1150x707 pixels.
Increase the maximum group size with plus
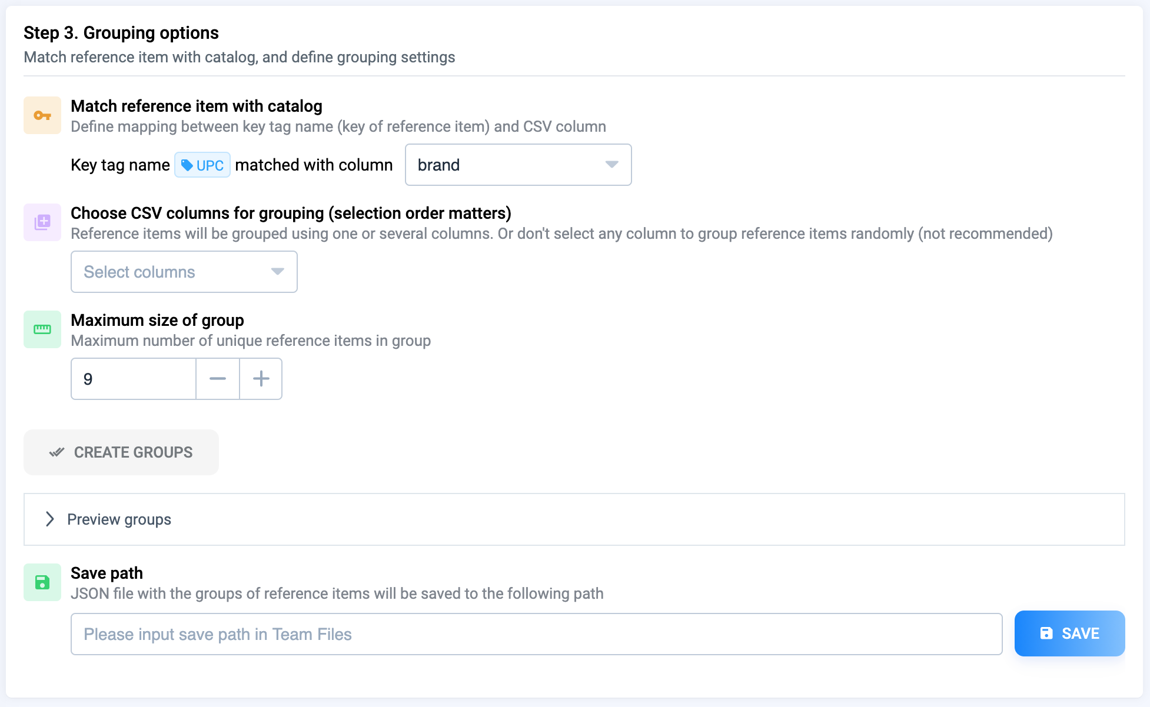[261, 379]
